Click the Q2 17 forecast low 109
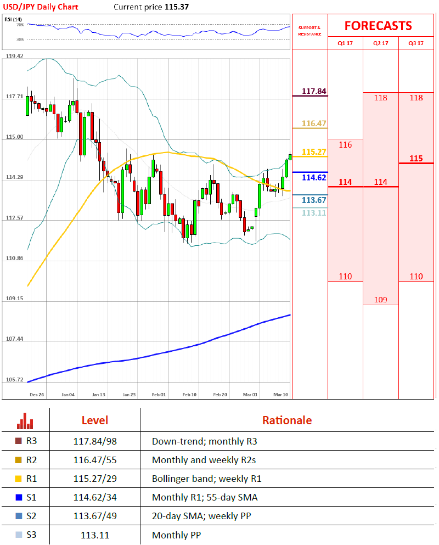 tap(381, 300)
